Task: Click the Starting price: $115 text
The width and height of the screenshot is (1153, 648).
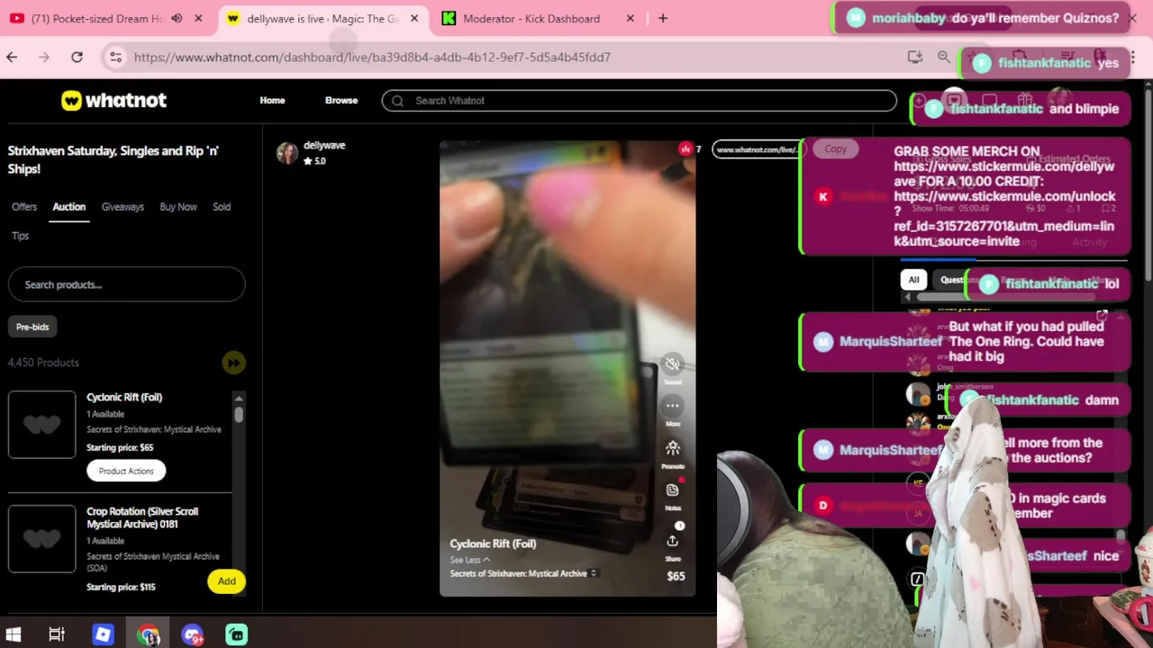Action: tap(121, 587)
